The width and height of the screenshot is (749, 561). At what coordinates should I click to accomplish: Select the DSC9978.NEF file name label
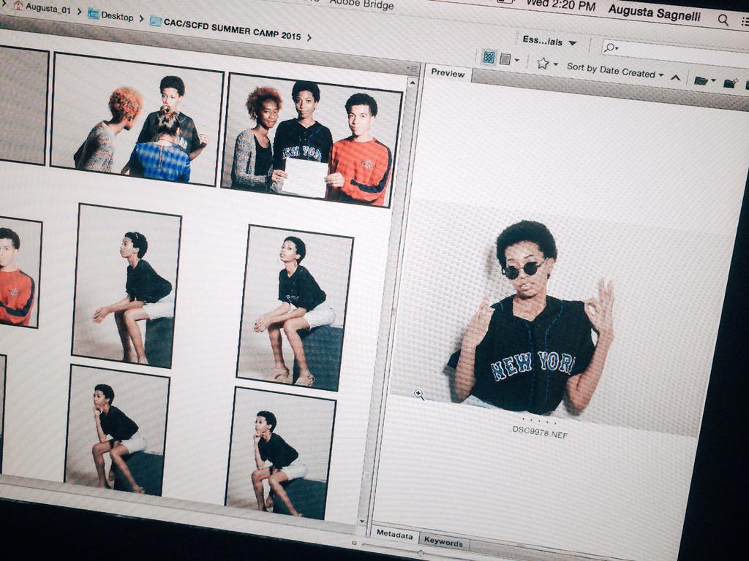tap(540, 431)
